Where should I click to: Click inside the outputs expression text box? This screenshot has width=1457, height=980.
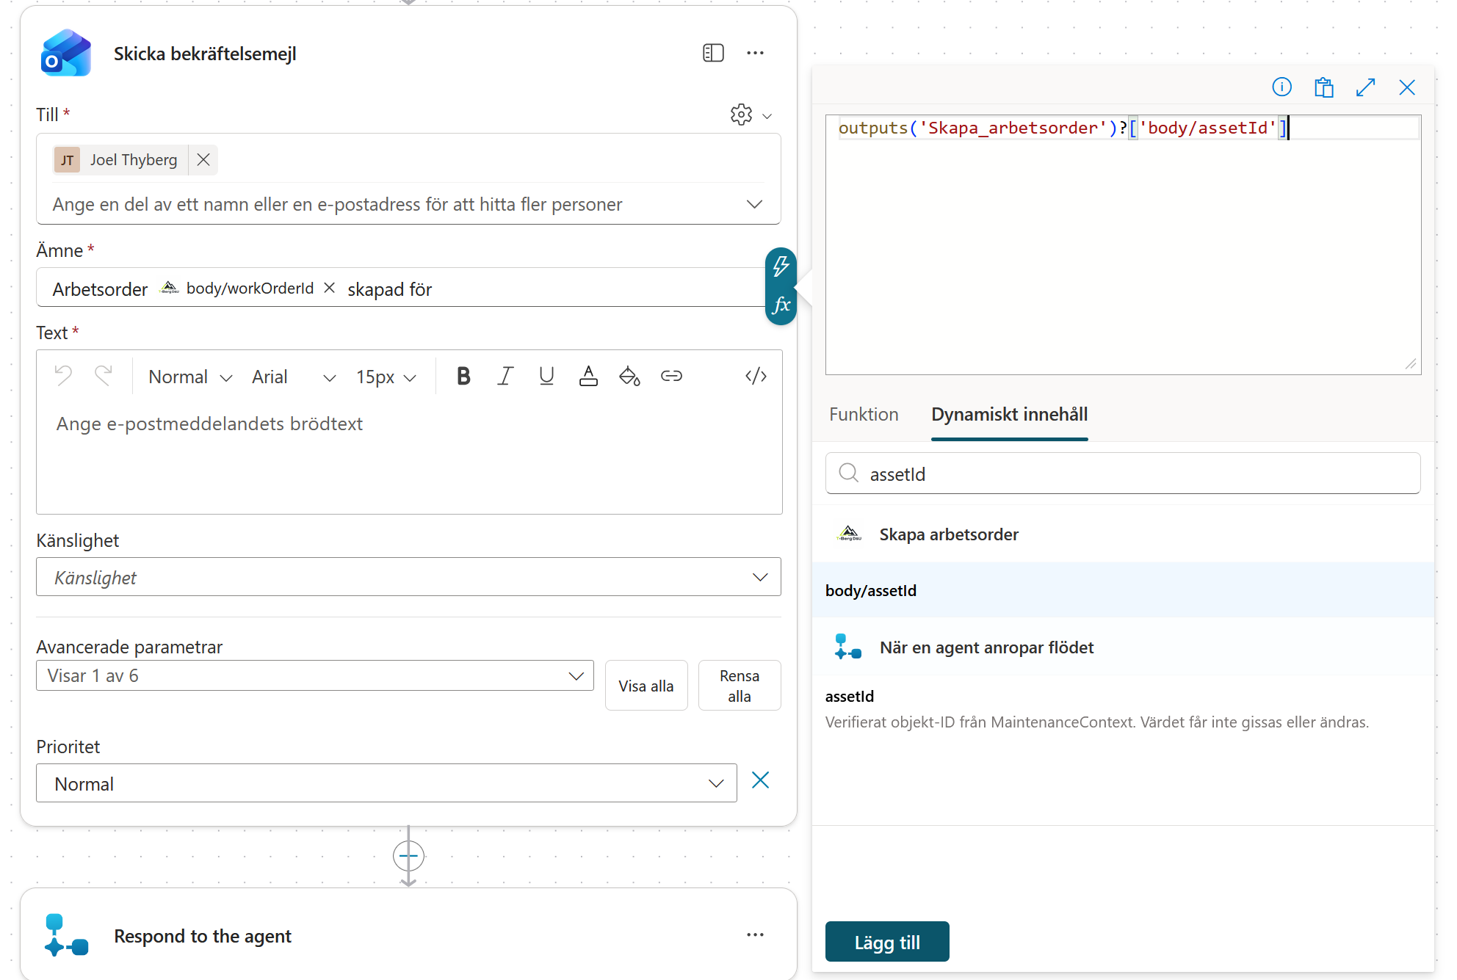(x=1123, y=244)
